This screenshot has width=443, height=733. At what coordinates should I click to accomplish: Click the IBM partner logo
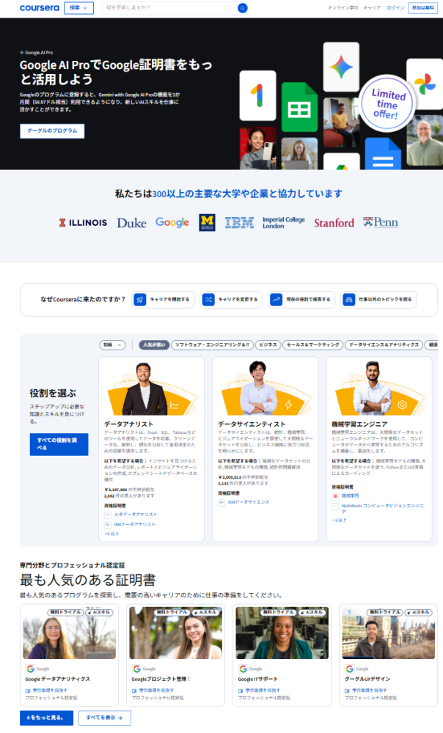tap(239, 223)
